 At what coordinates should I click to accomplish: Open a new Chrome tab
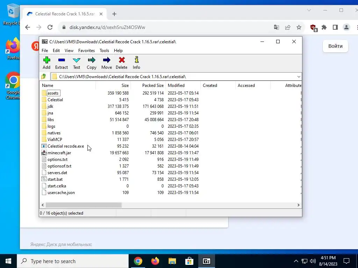pos(114,14)
